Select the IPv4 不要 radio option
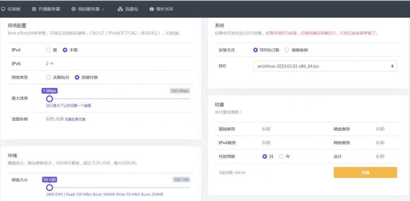The height and width of the screenshot is (201, 410). tap(65, 50)
